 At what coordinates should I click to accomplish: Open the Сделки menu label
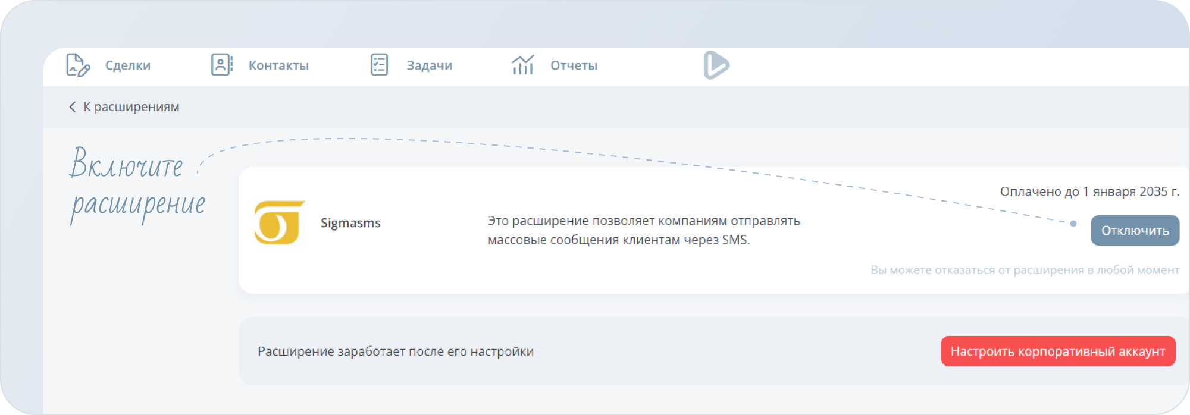click(x=128, y=65)
